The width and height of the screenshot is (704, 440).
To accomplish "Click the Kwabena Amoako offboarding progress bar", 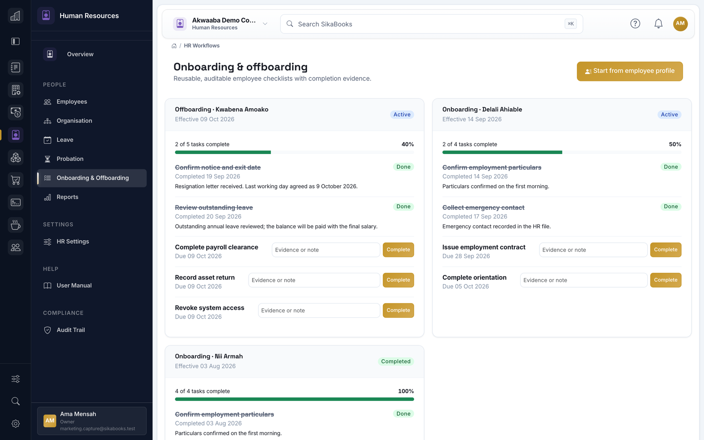I will (294, 152).
